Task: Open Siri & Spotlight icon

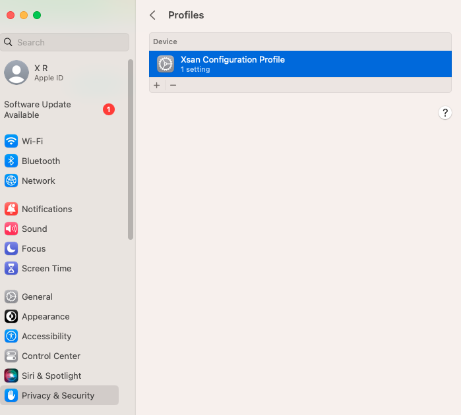Action: point(11,375)
